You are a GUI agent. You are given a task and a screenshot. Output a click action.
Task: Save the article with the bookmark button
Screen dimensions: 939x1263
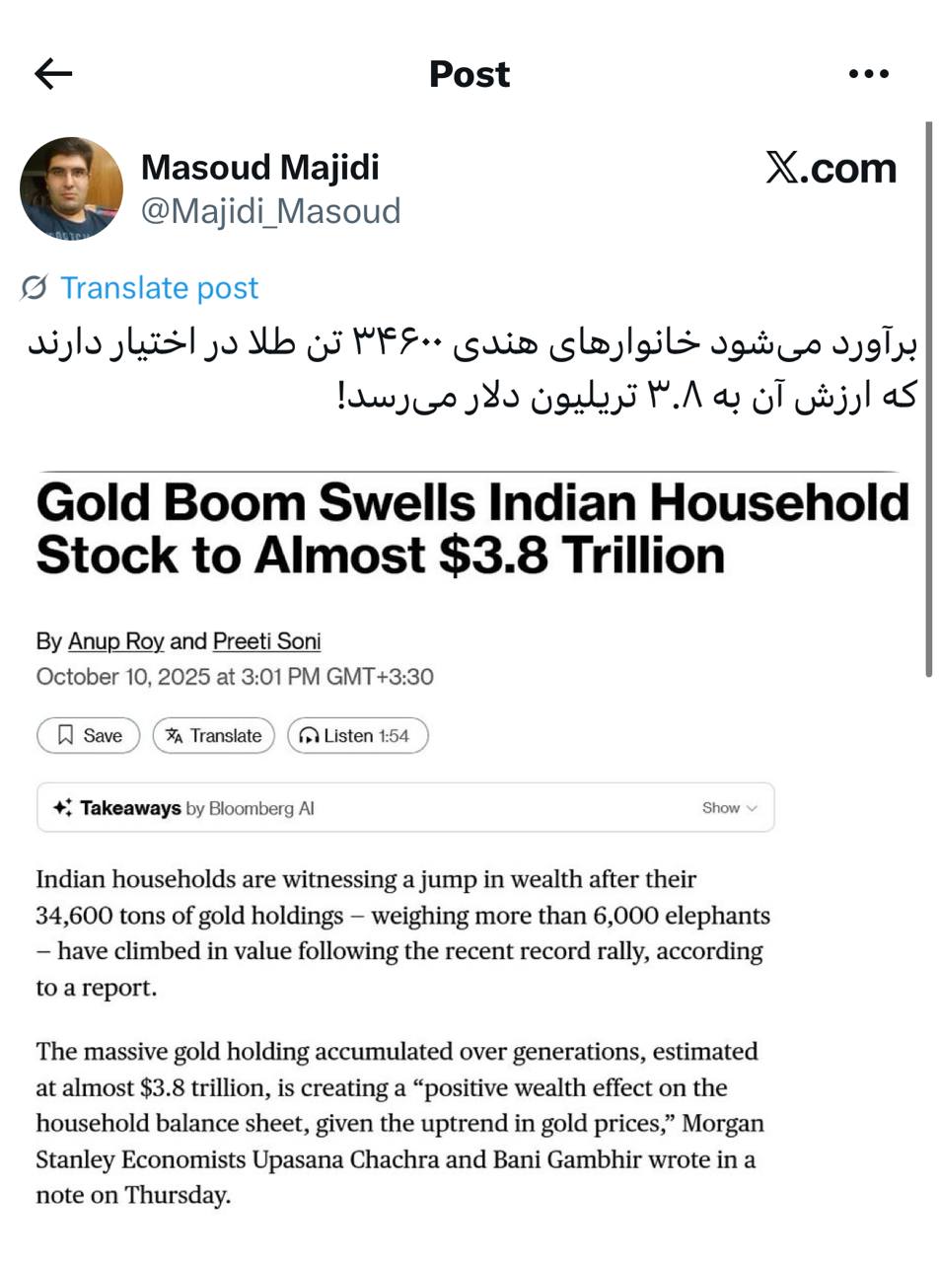point(89,735)
